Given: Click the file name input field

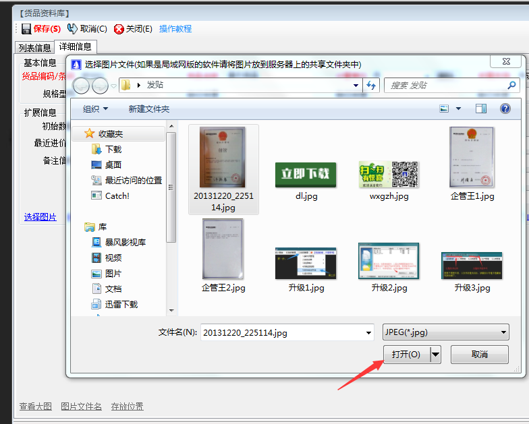Looking at the screenshot, I should 282,332.
